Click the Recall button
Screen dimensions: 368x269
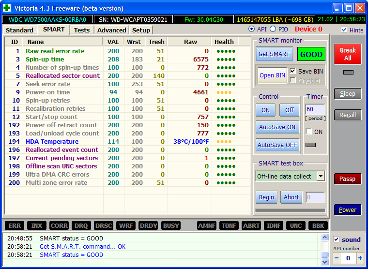(348, 115)
